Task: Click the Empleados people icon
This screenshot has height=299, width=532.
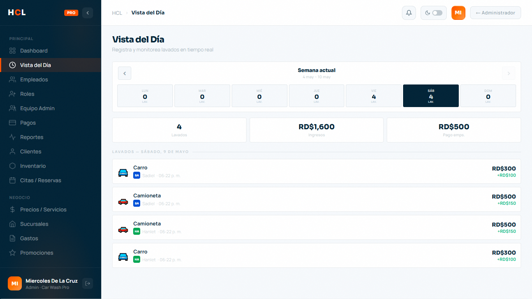Action: coord(12,79)
